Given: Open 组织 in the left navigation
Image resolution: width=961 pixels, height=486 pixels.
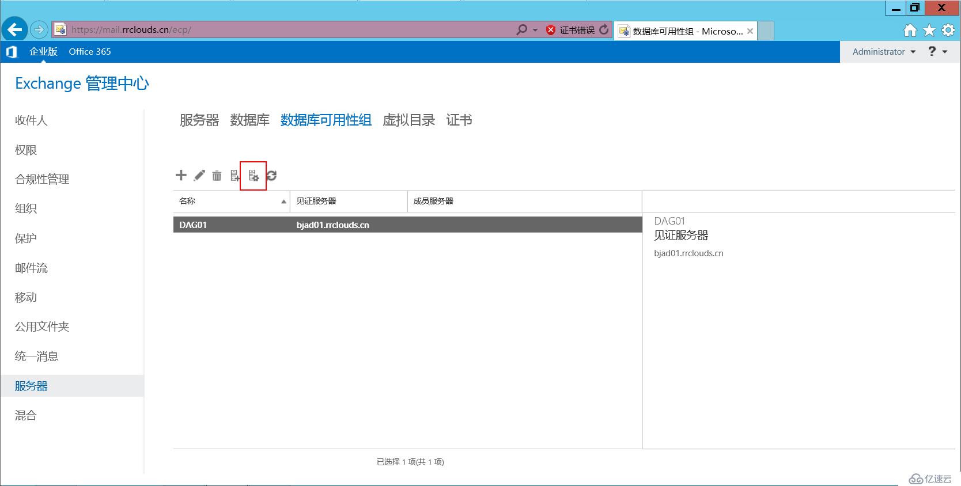Looking at the screenshot, I should pyautogui.click(x=26, y=208).
